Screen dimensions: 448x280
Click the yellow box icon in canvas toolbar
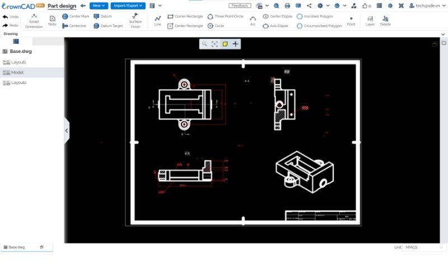coord(225,44)
